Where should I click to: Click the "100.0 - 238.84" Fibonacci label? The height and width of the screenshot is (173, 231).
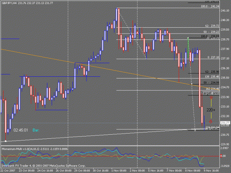click(210, 36)
